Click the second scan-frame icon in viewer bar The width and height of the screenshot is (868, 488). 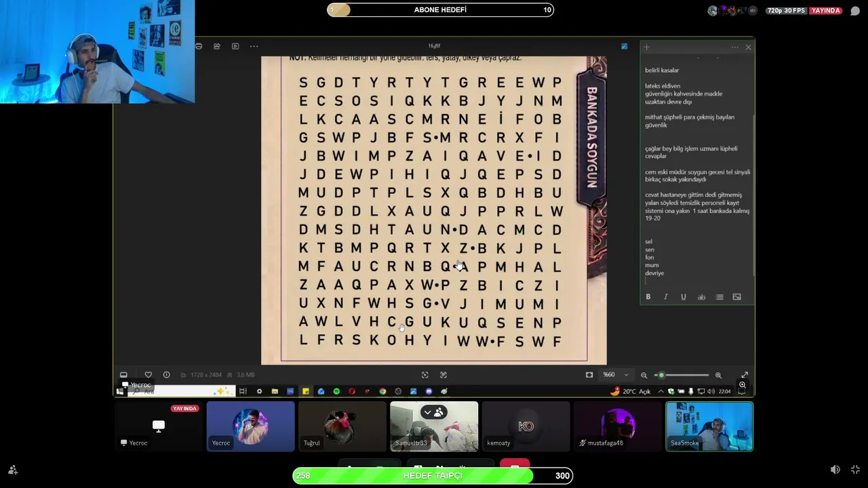point(443,375)
